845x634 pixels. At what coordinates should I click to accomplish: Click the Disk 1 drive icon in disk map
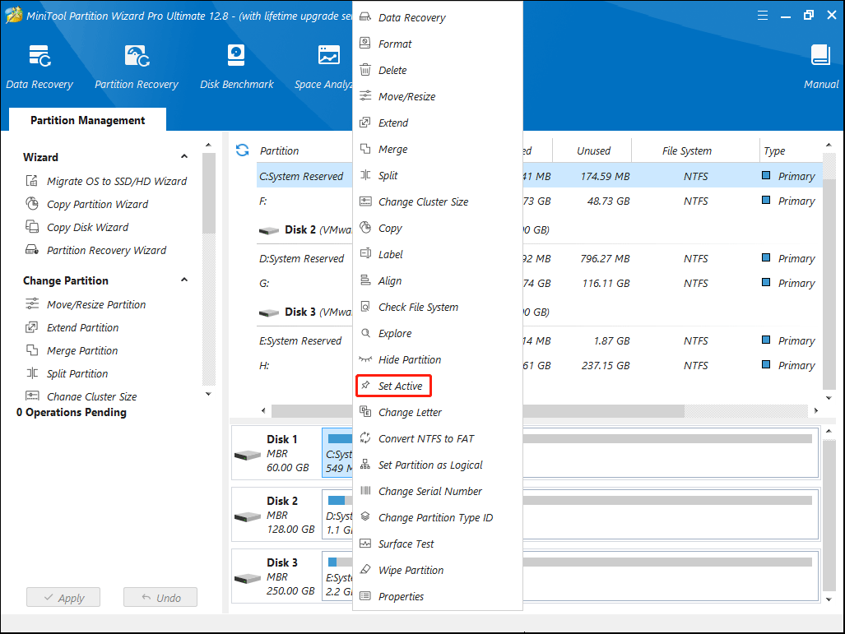(x=248, y=456)
